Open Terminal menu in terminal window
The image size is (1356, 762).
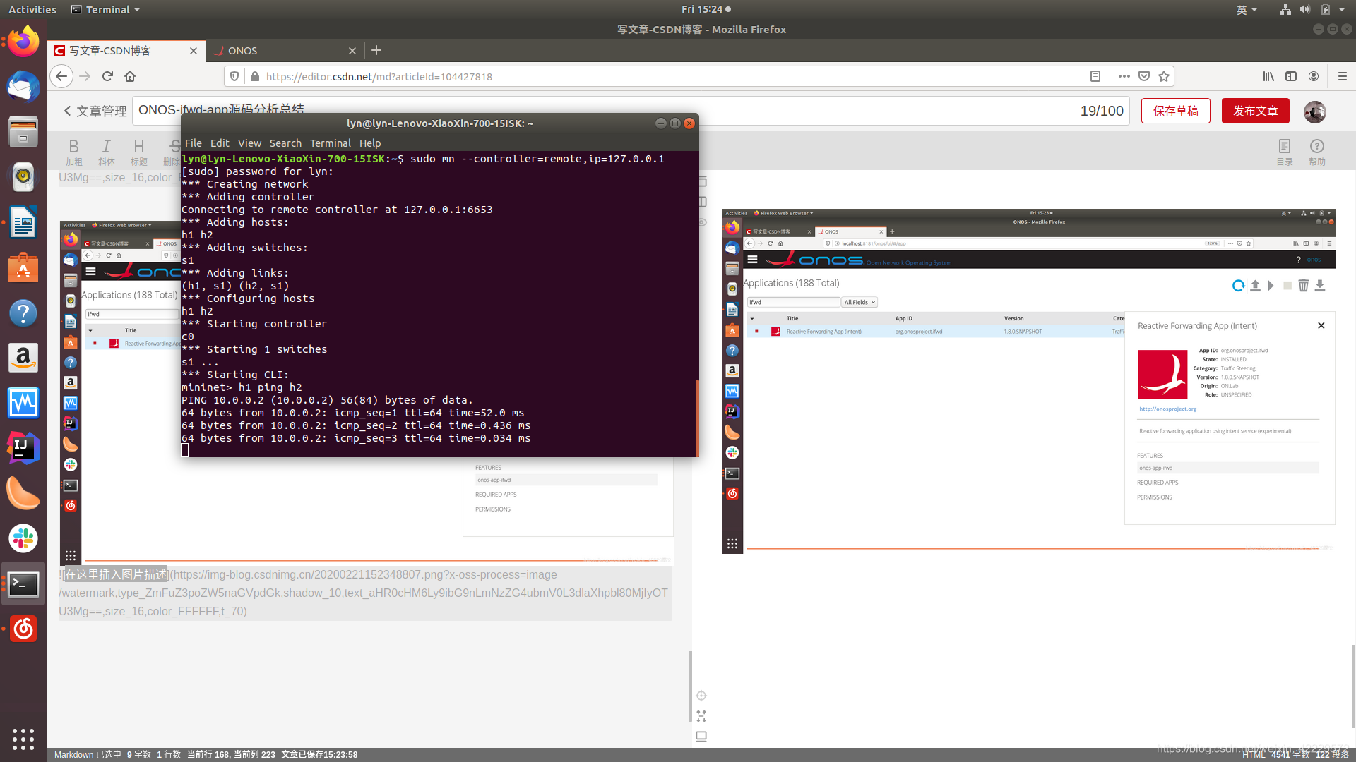330,143
